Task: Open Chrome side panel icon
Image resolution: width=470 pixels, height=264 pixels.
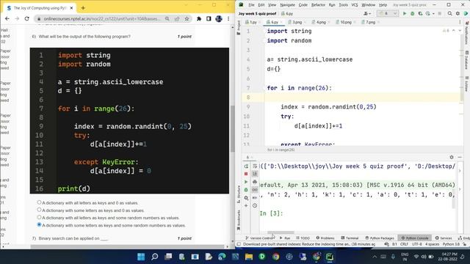Action: pos(209,18)
